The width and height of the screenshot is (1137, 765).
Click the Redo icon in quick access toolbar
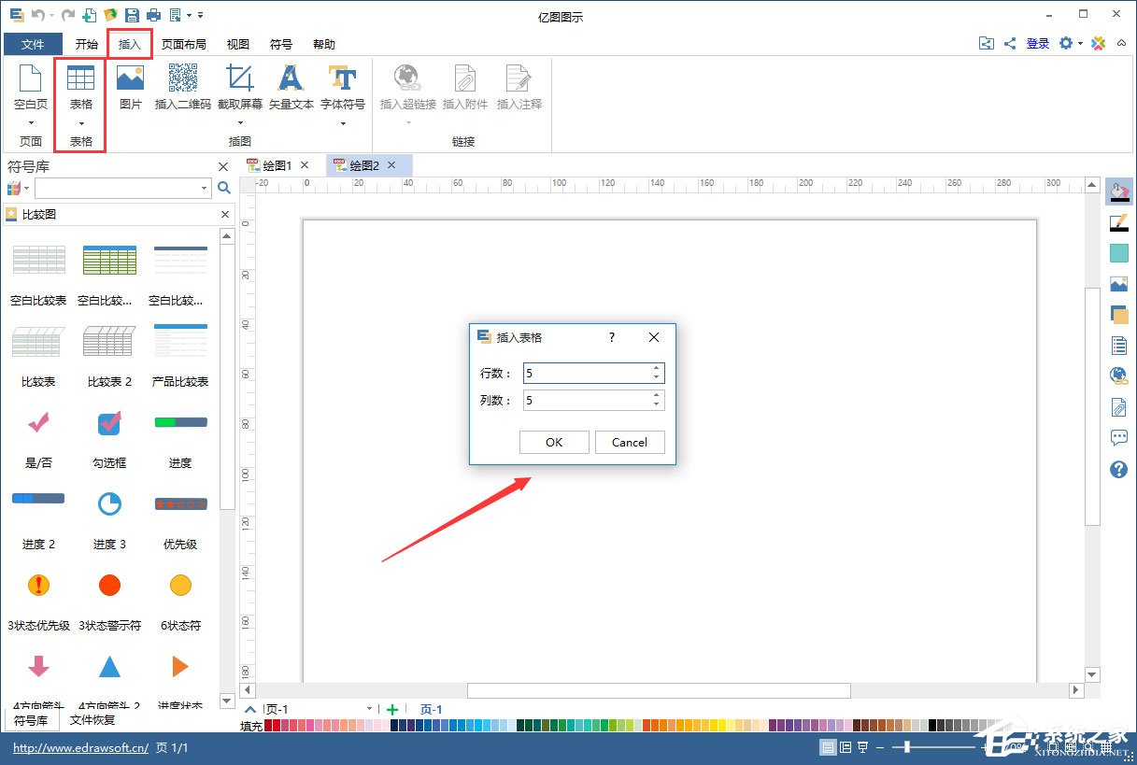(67, 15)
